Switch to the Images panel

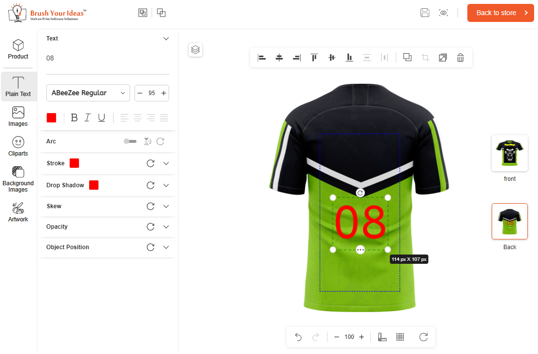pos(18,116)
